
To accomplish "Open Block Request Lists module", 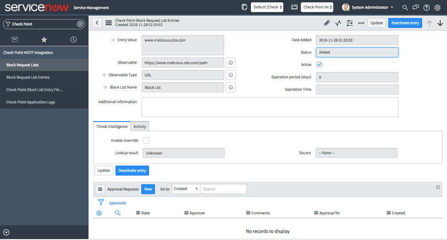I will point(44,65).
